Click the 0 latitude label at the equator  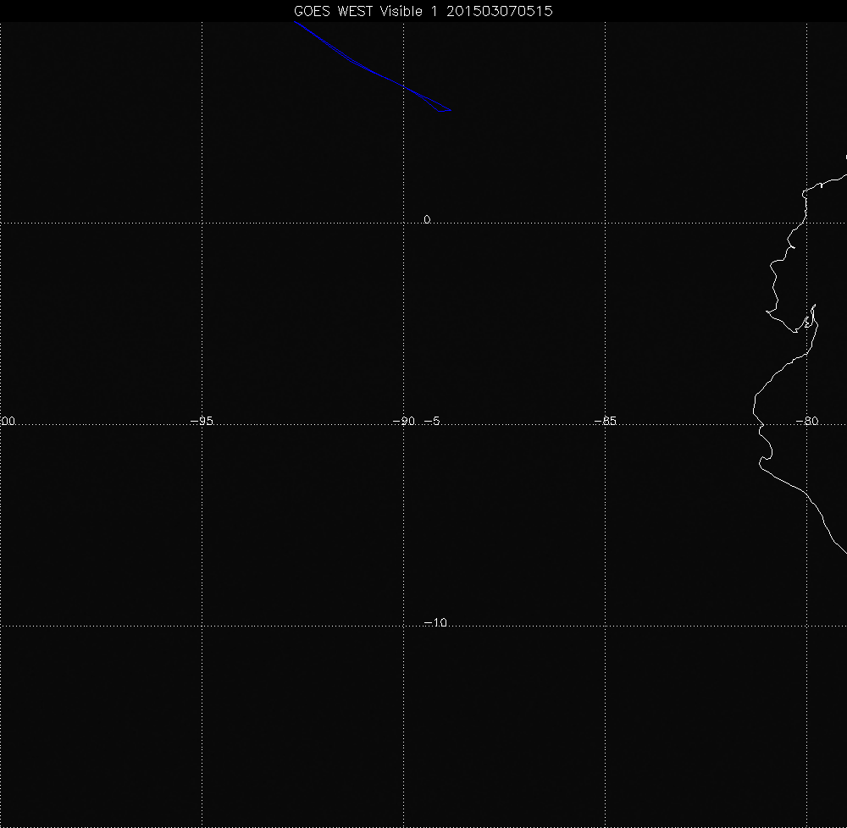click(x=427, y=219)
